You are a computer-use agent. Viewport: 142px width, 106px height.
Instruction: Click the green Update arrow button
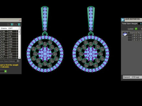(x=136, y=29)
